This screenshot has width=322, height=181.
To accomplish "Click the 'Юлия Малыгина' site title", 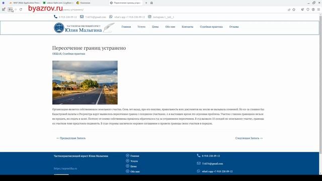I will click(x=83, y=30).
